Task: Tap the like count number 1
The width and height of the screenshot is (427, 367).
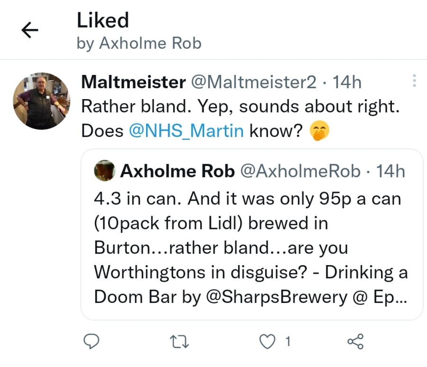Action: tap(288, 341)
